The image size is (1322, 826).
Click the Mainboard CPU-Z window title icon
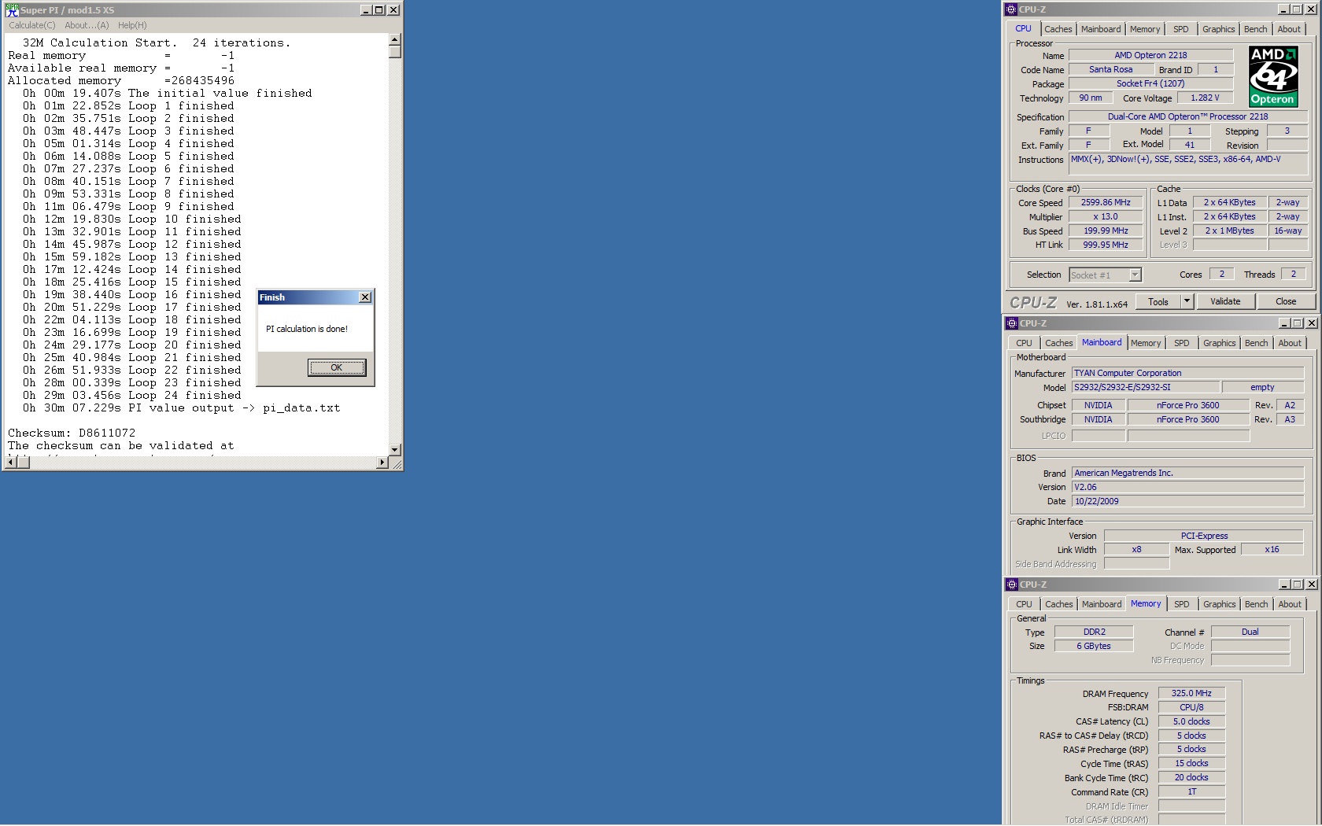pos(1012,323)
